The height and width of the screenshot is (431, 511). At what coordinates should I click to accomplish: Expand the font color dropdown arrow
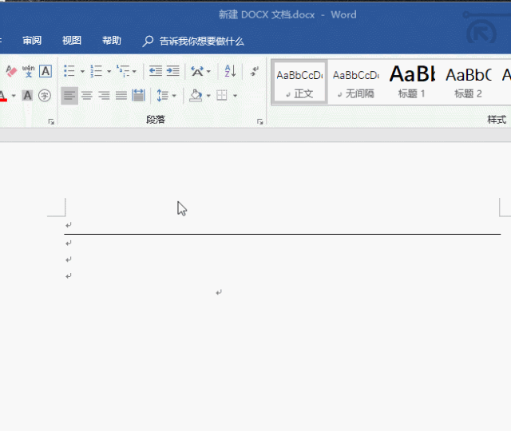(14, 96)
